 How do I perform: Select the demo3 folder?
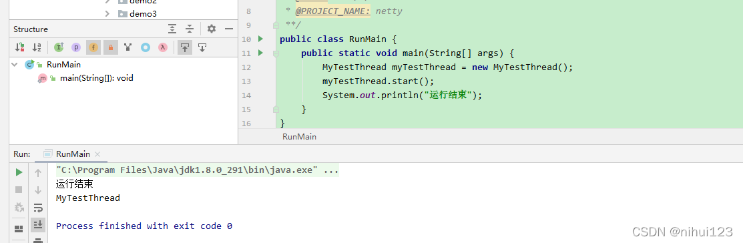point(143,14)
